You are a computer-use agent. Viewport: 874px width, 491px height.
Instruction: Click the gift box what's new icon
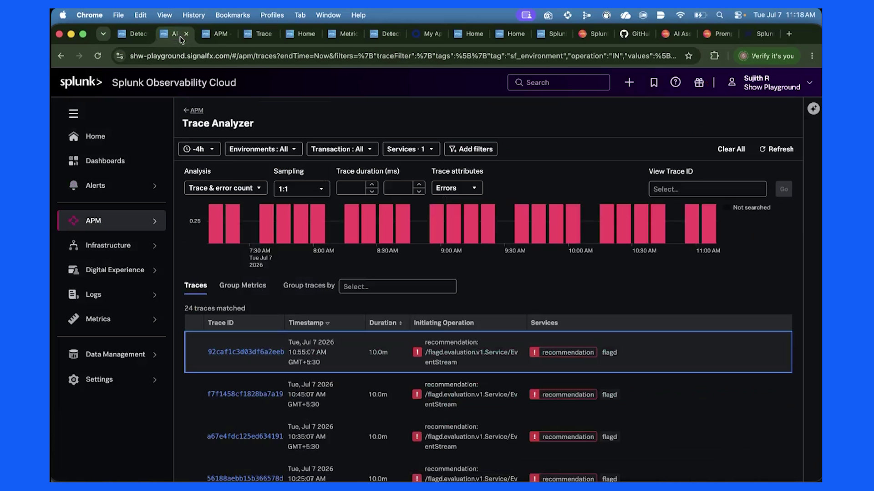699,82
